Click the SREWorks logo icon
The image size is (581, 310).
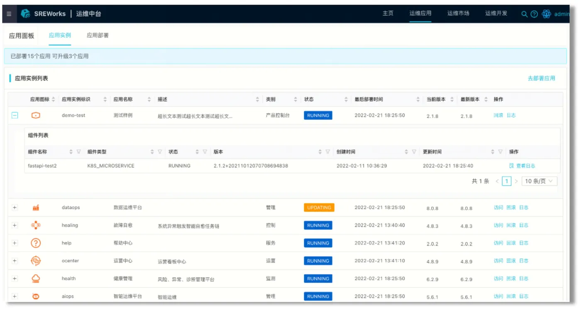[x=25, y=14]
